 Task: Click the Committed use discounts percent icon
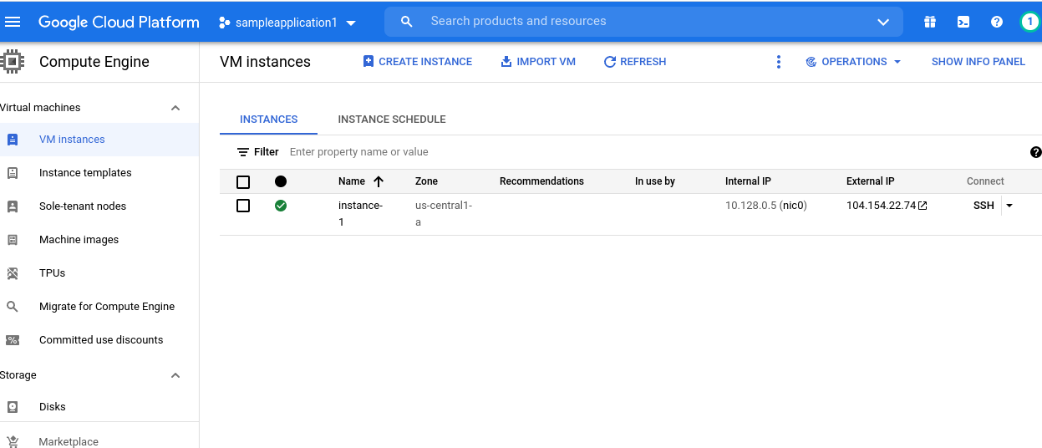click(x=13, y=340)
